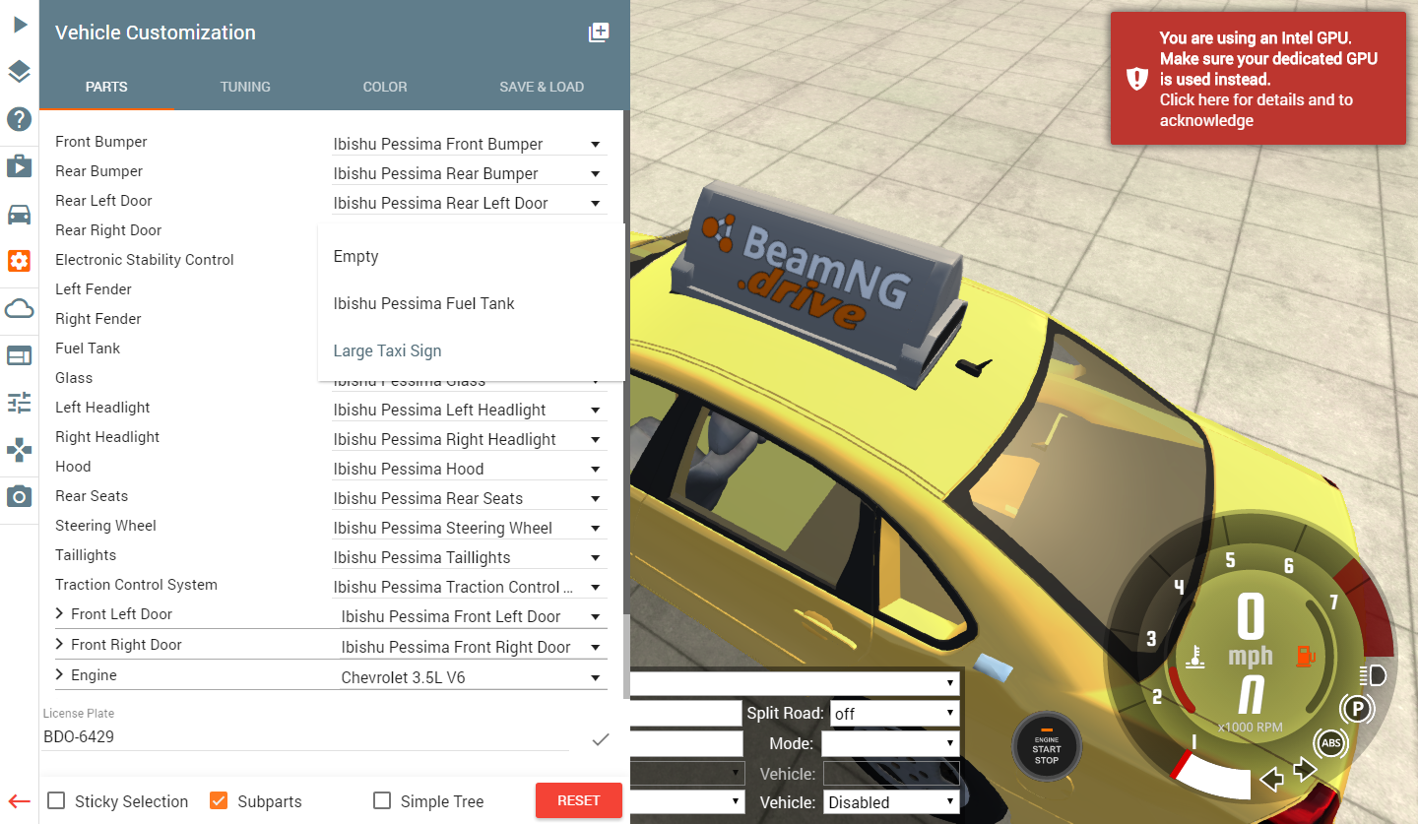Click the add window icon in the header
The height and width of the screenshot is (824, 1418).
[599, 32]
